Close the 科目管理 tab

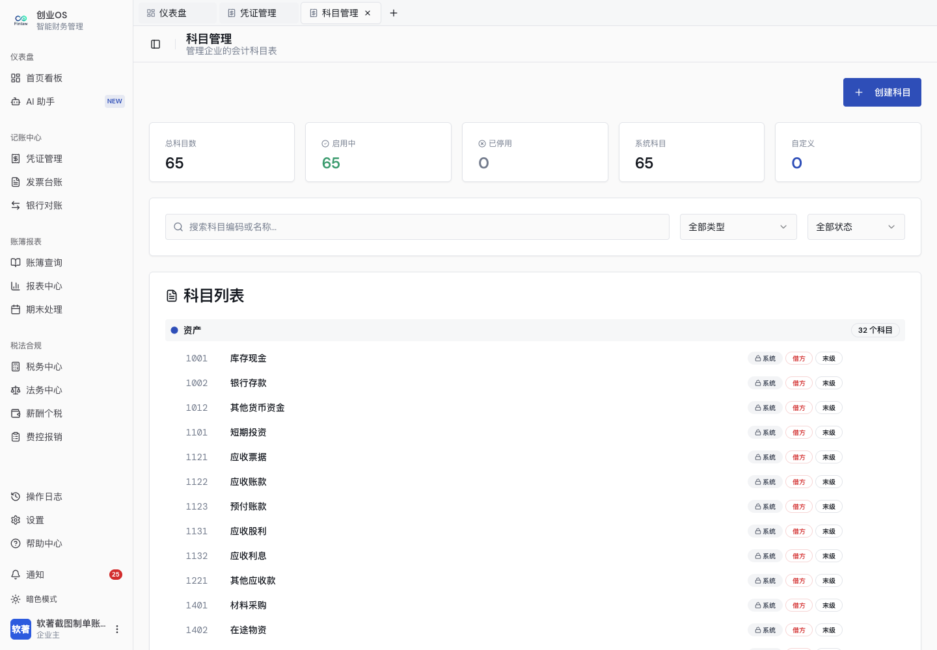368,13
